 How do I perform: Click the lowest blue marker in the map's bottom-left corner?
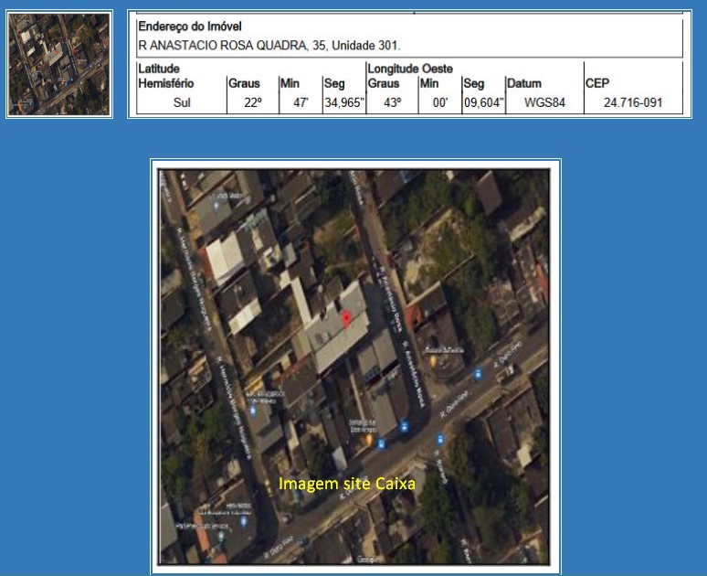[x=221, y=537]
